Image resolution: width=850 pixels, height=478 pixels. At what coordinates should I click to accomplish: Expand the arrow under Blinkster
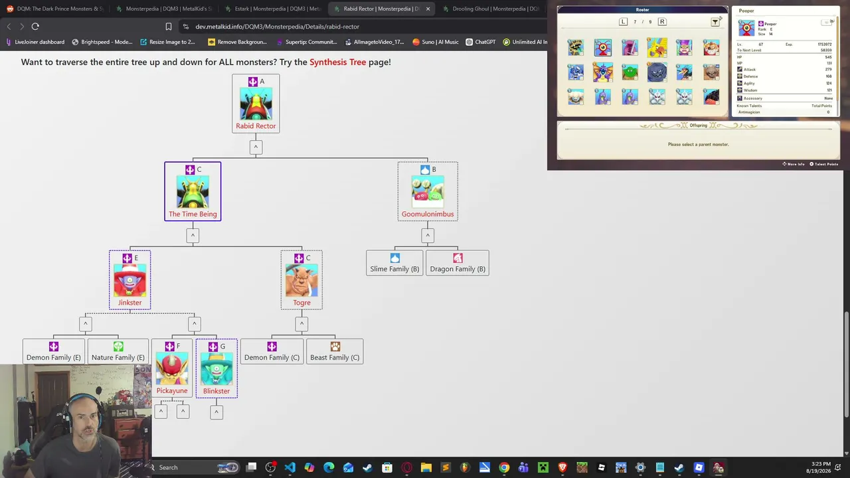216,412
